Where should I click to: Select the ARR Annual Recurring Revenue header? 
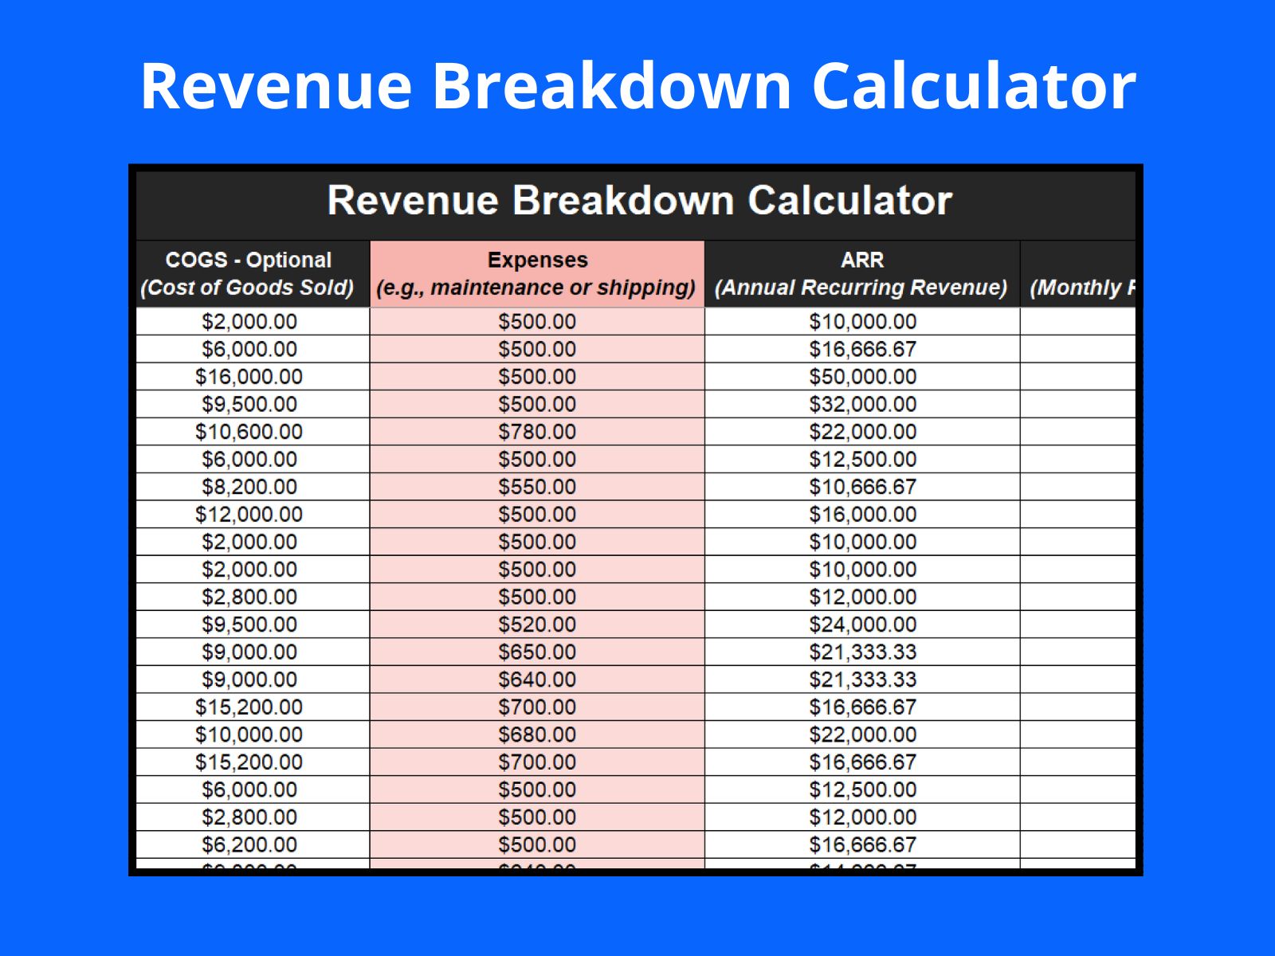[x=861, y=273]
